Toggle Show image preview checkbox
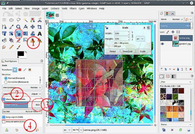195x134 pixels. [4, 99]
